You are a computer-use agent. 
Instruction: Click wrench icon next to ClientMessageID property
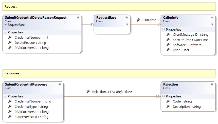pyautogui.click(x=168, y=35)
